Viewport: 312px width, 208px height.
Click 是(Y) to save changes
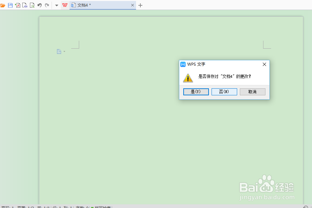tap(196, 92)
